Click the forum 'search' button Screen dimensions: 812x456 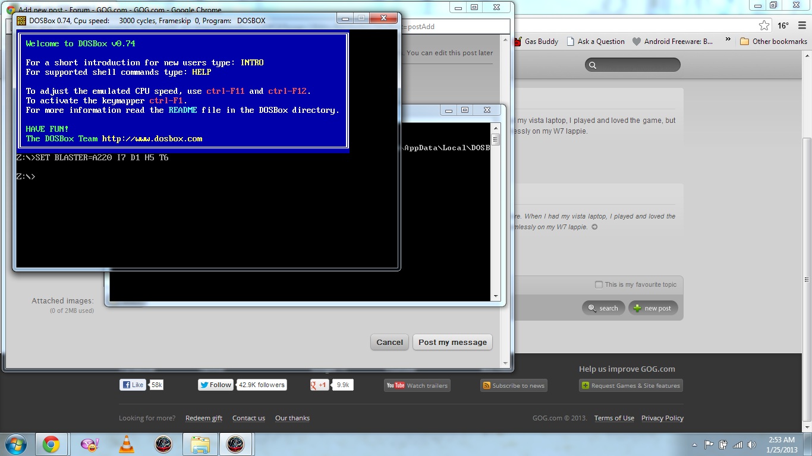(603, 308)
